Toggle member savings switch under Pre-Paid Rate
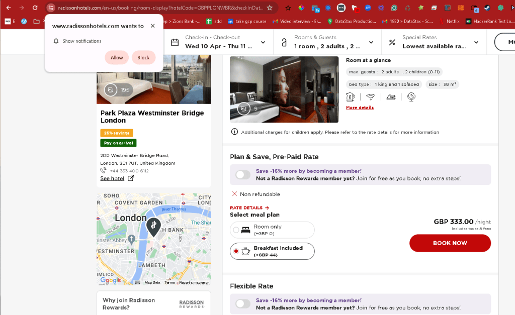 pyautogui.click(x=243, y=174)
